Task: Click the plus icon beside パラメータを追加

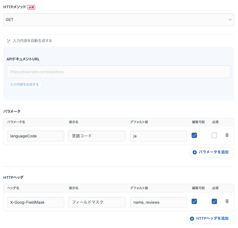Action: point(195,152)
